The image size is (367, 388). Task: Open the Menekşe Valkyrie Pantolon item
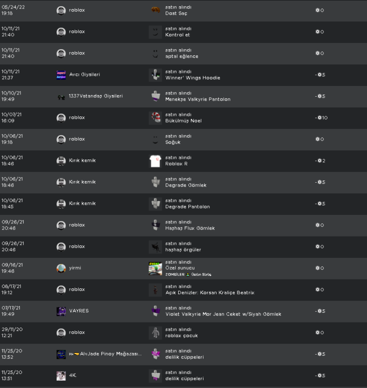pyautogui.click(x=197, y=100)
